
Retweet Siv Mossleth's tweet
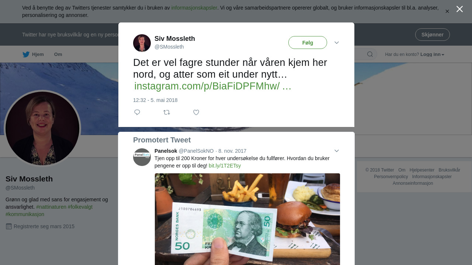click(x=167, y=112)
